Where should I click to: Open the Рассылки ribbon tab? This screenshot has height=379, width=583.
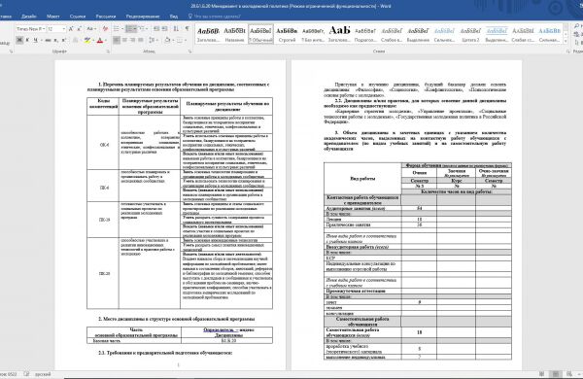[x=106, y=17]
